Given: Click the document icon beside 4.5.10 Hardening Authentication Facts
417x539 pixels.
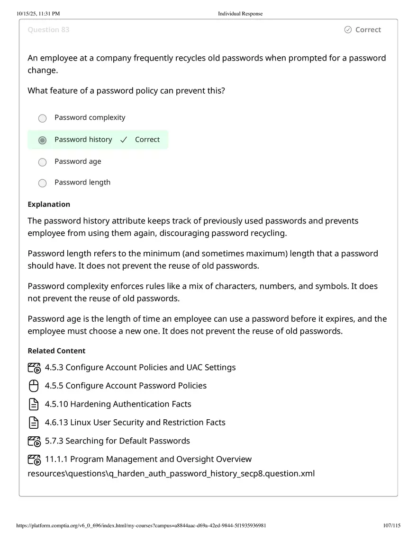Looking at the screenshot, I should (x=33, y=404).
